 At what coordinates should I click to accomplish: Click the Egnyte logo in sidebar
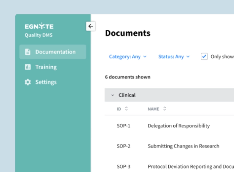coord(39,27)
